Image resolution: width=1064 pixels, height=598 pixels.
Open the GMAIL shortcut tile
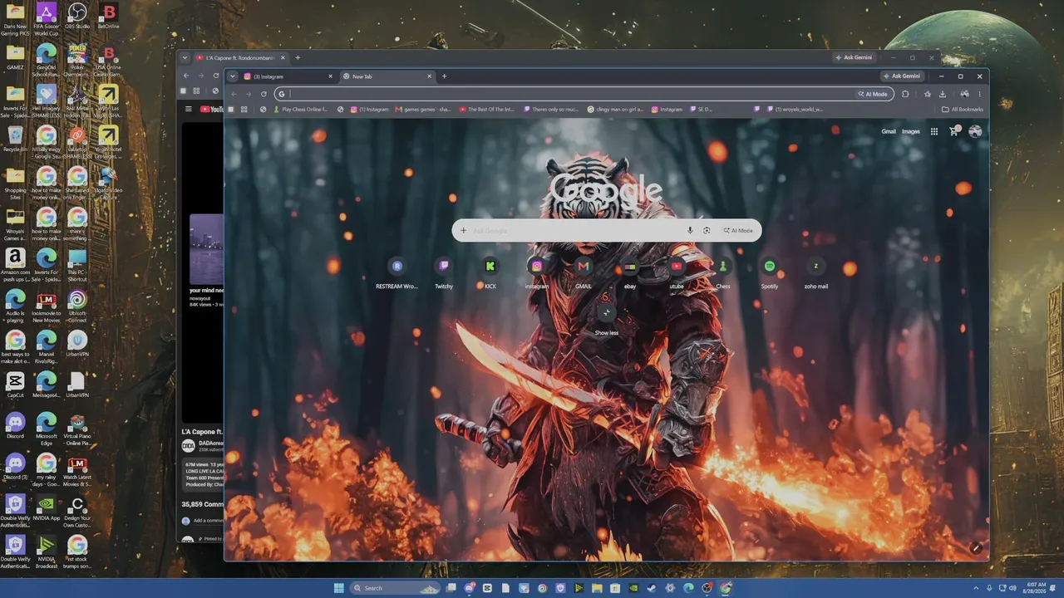tap(584, 273)
